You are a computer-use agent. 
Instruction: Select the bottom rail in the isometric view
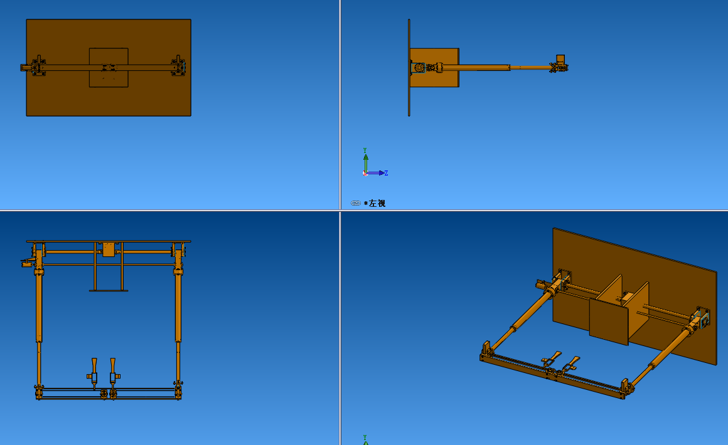552,377
